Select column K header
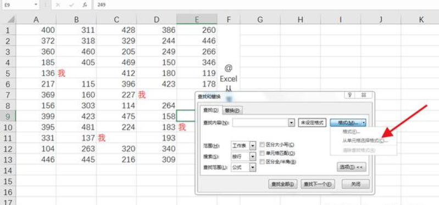 tap(421, 19)
